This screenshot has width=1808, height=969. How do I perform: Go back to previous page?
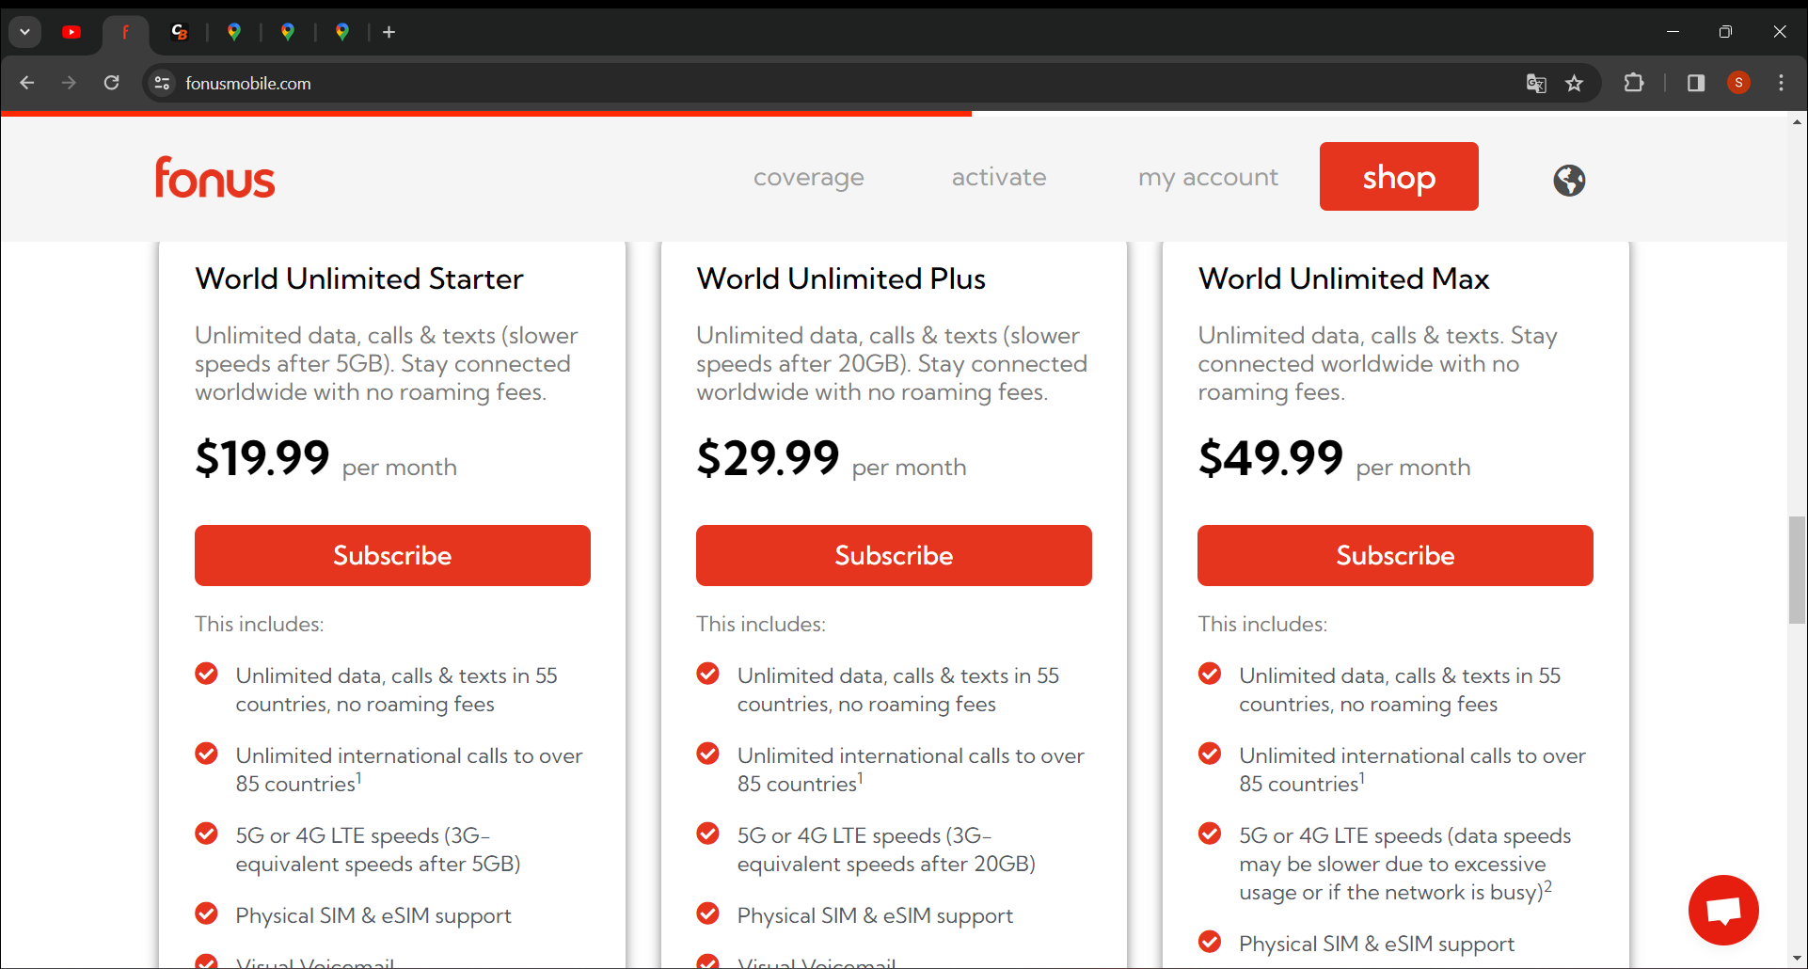pyautogui.click(x=27, y=83)
